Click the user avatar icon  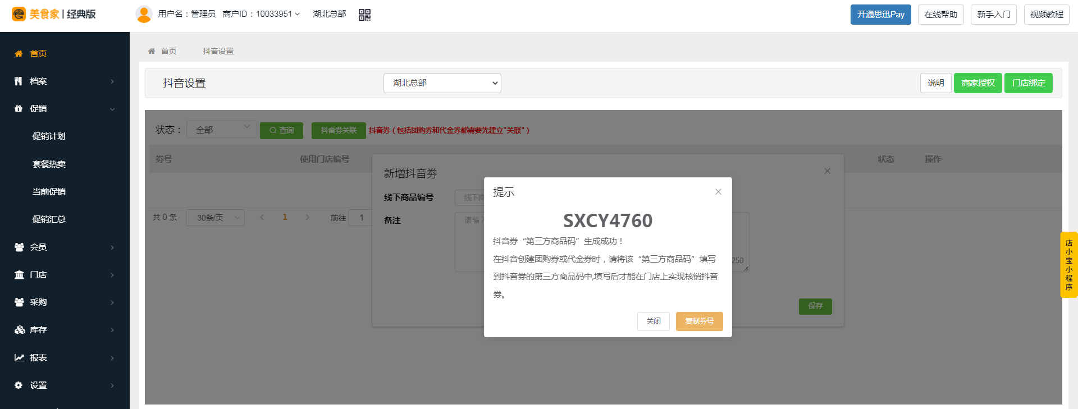pos(144,14)
